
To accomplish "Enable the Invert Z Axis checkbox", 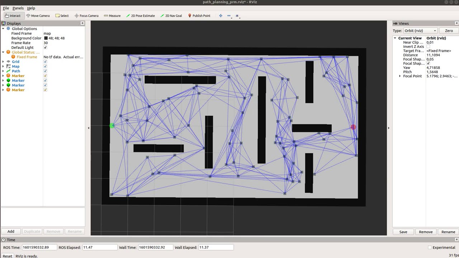I will click(428, 47).
